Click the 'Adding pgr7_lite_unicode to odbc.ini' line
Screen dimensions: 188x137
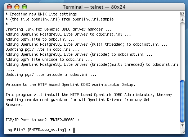[x=49, y=59]
